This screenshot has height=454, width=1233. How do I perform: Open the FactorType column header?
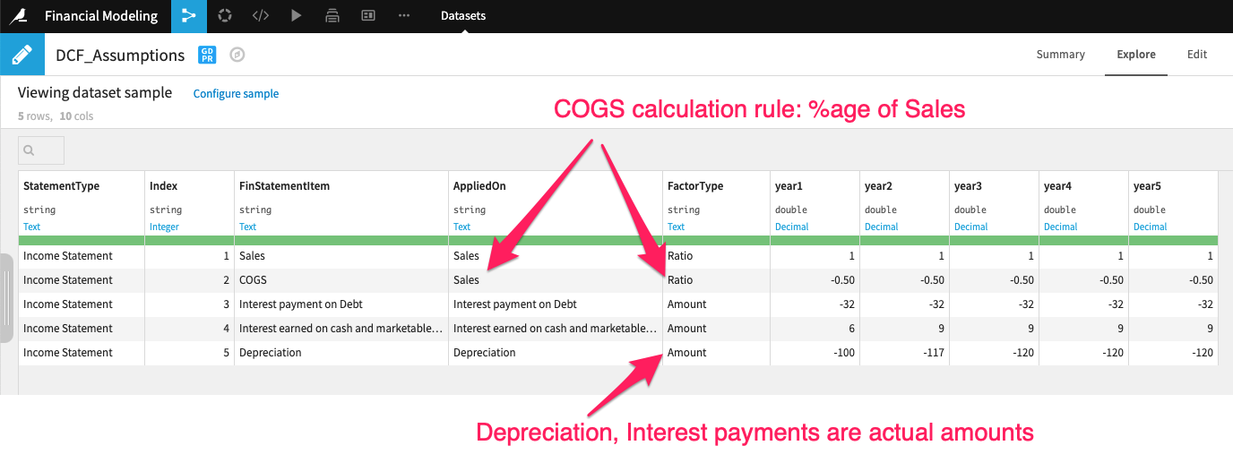tap(695, 186)
